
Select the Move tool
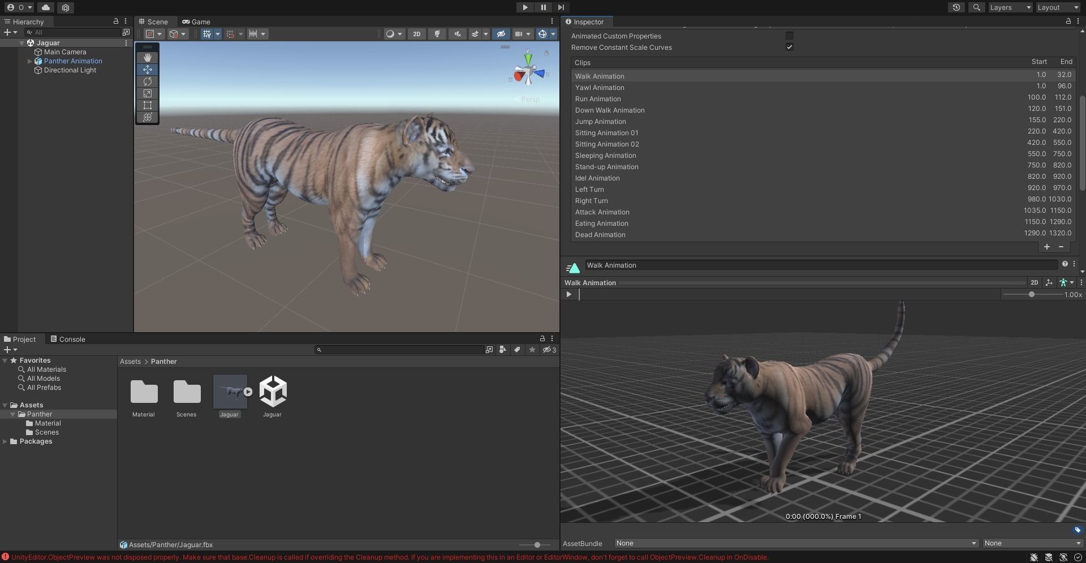pyautogui.click(x=148, y=70)
